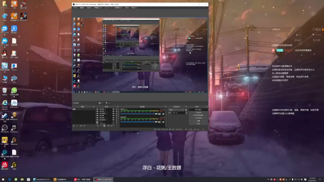Open Battle.net desktop shortcut
This screenshot has width=324, height=182.
click(14, 116)
